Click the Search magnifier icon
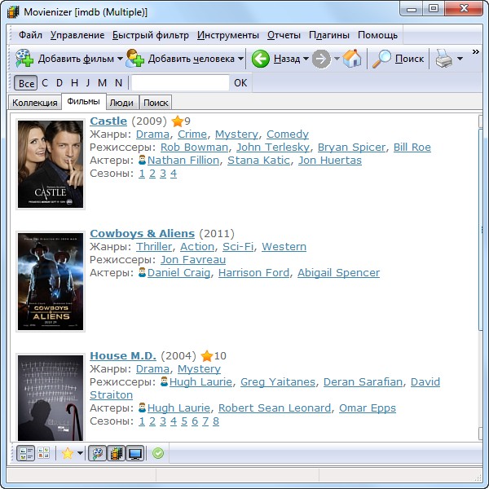Screen dimensions: 489x489 [x=381, y=59]
